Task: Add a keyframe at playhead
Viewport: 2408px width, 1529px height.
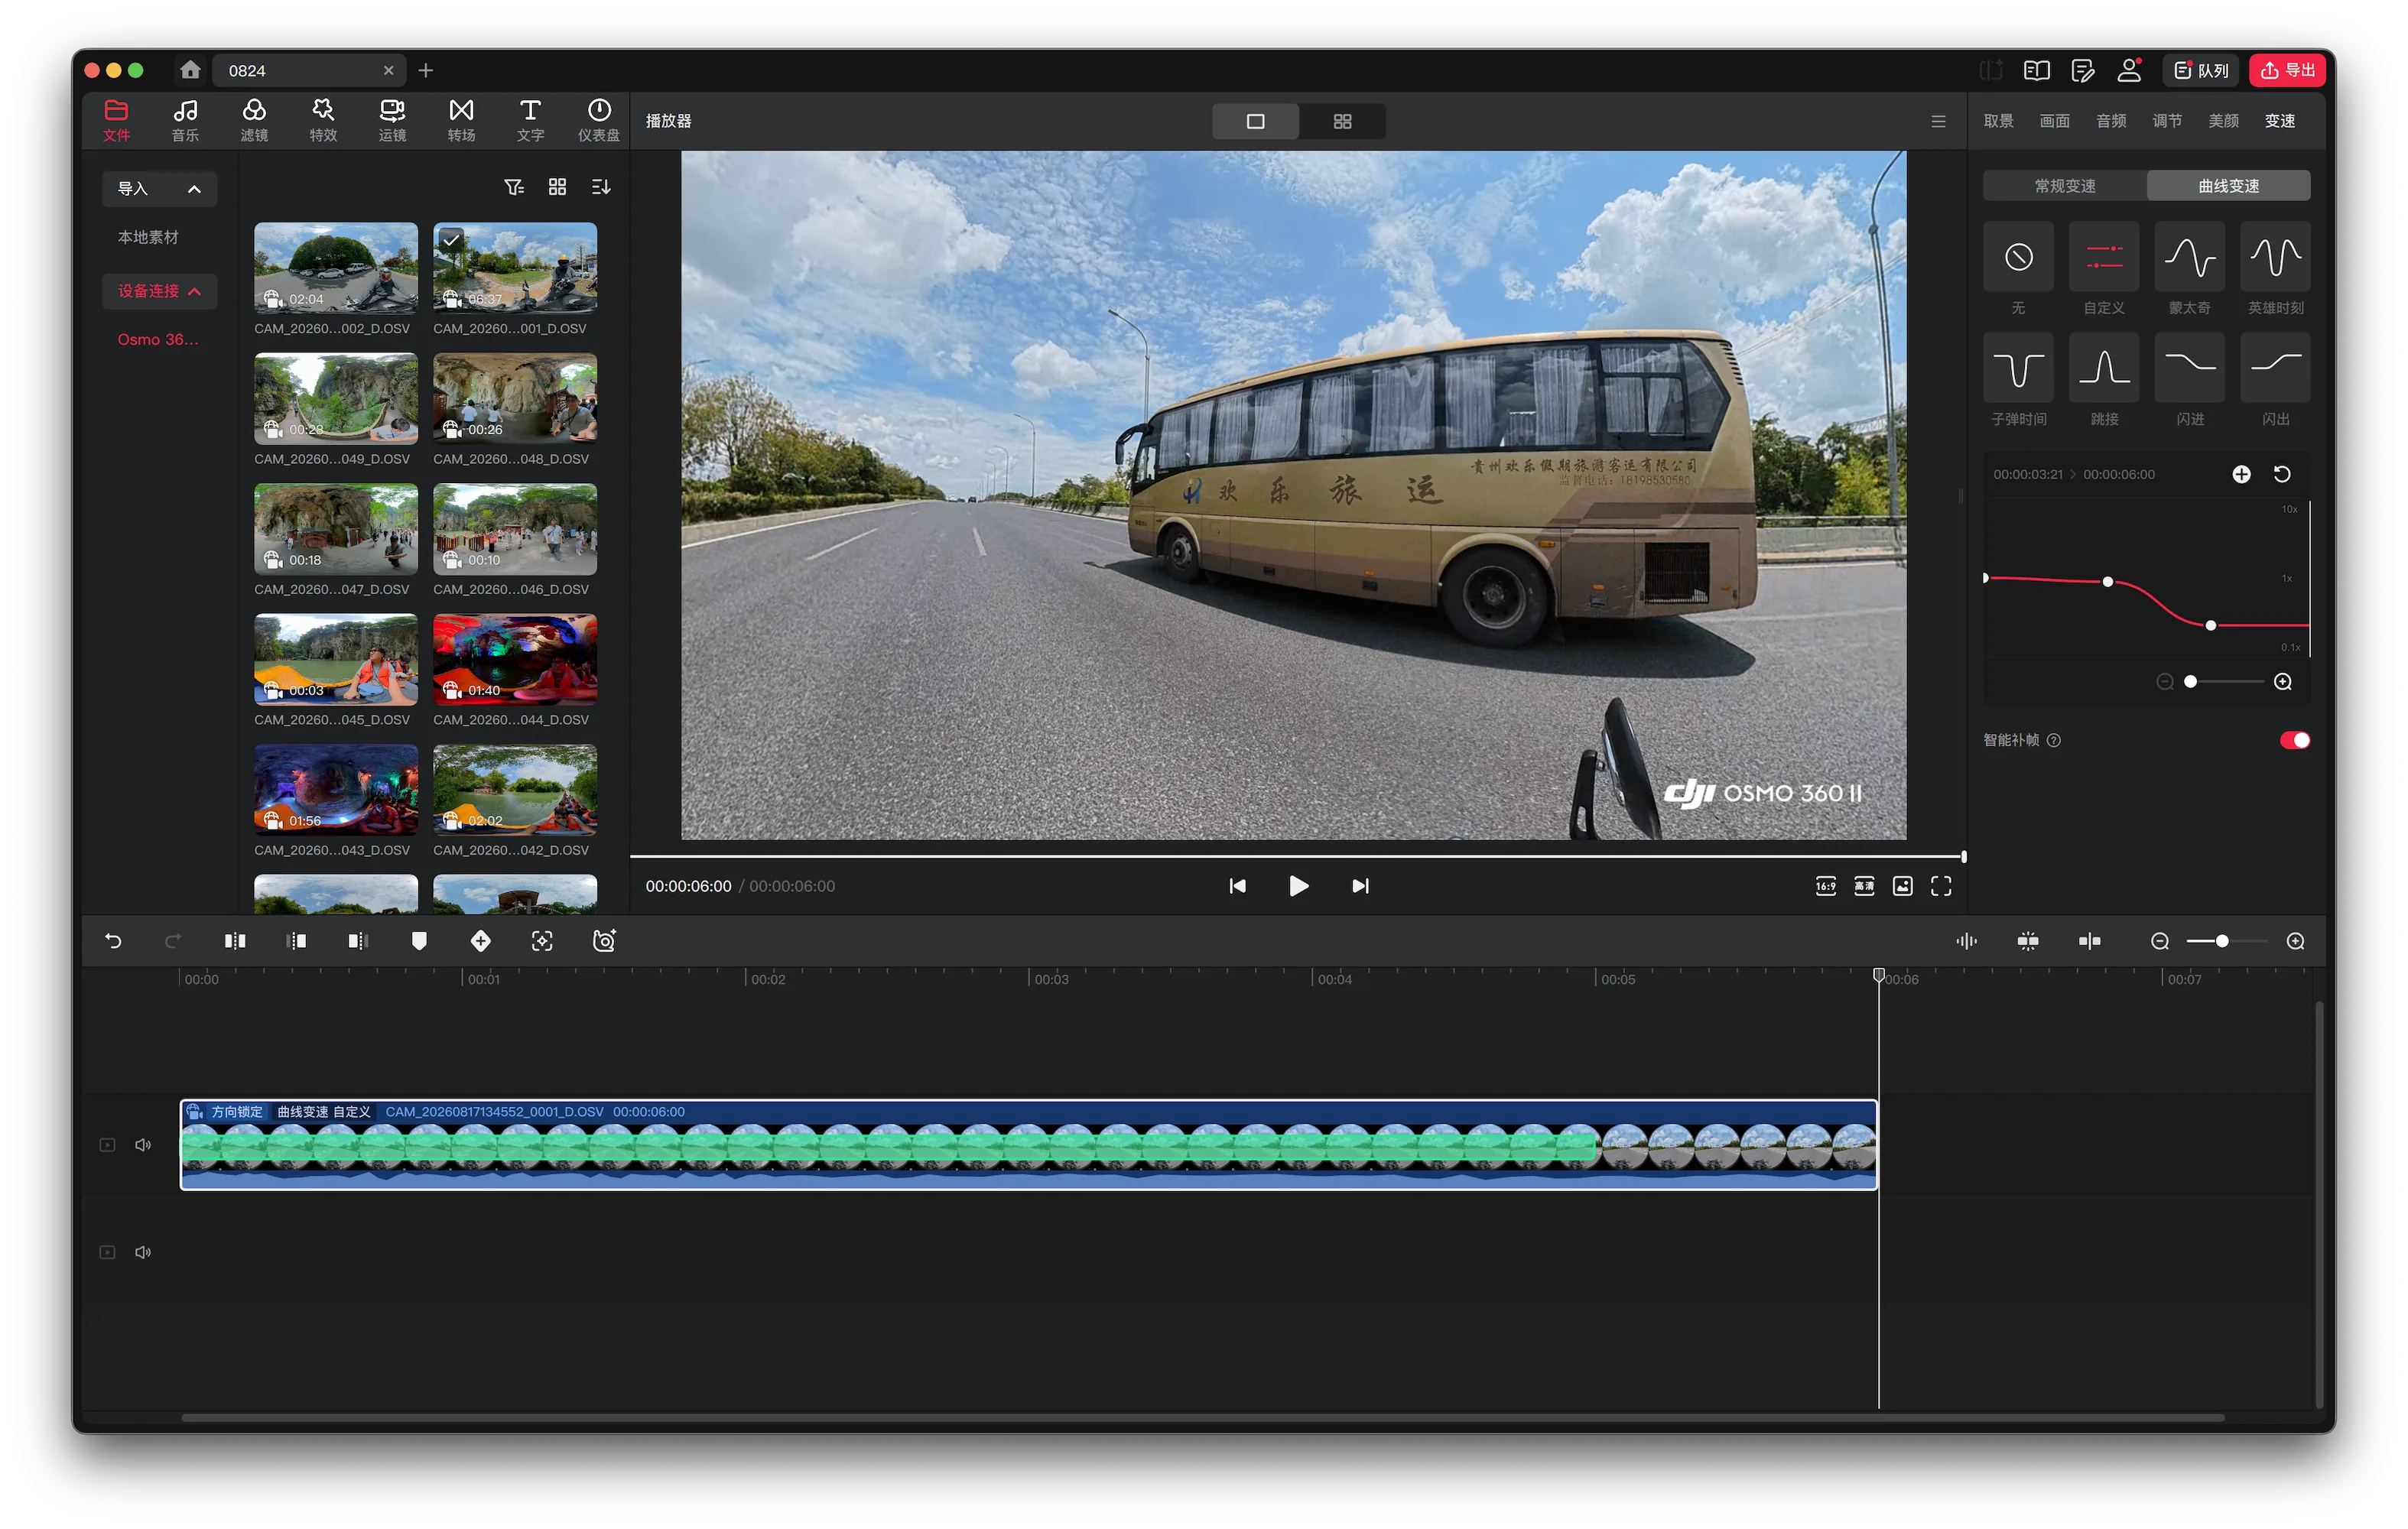Action: (x=481, y=941)
